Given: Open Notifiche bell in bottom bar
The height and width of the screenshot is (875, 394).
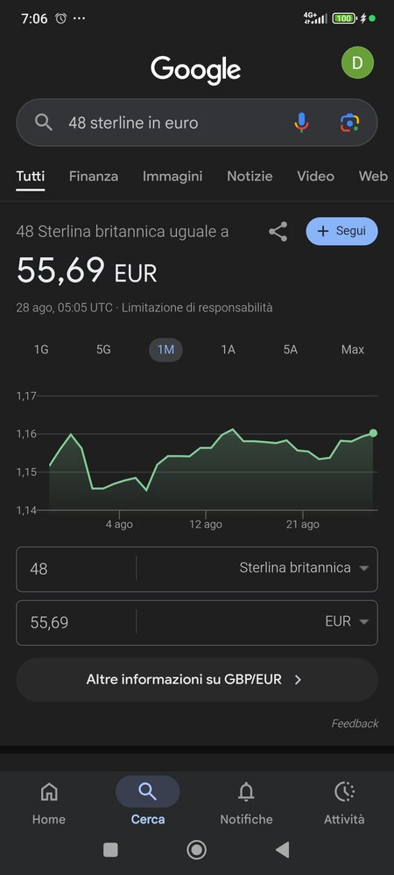Looking at the screenshot, I should coord(246,802).
